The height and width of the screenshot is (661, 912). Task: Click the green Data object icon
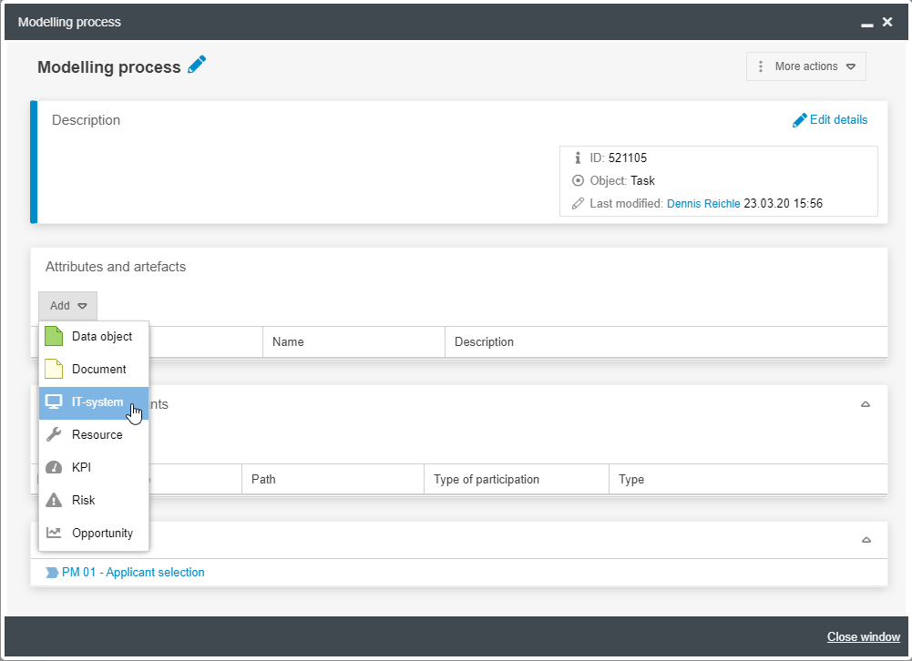54,336
